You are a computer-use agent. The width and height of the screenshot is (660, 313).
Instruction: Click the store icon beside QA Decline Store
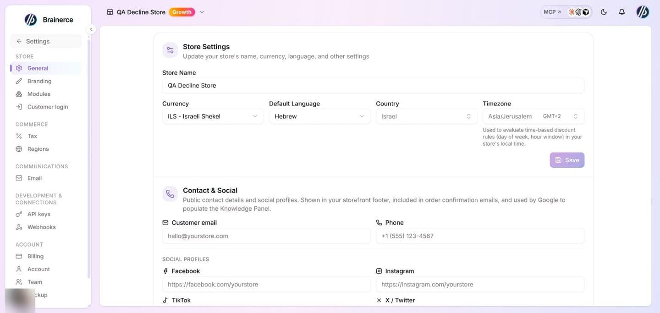click(110, 12)
